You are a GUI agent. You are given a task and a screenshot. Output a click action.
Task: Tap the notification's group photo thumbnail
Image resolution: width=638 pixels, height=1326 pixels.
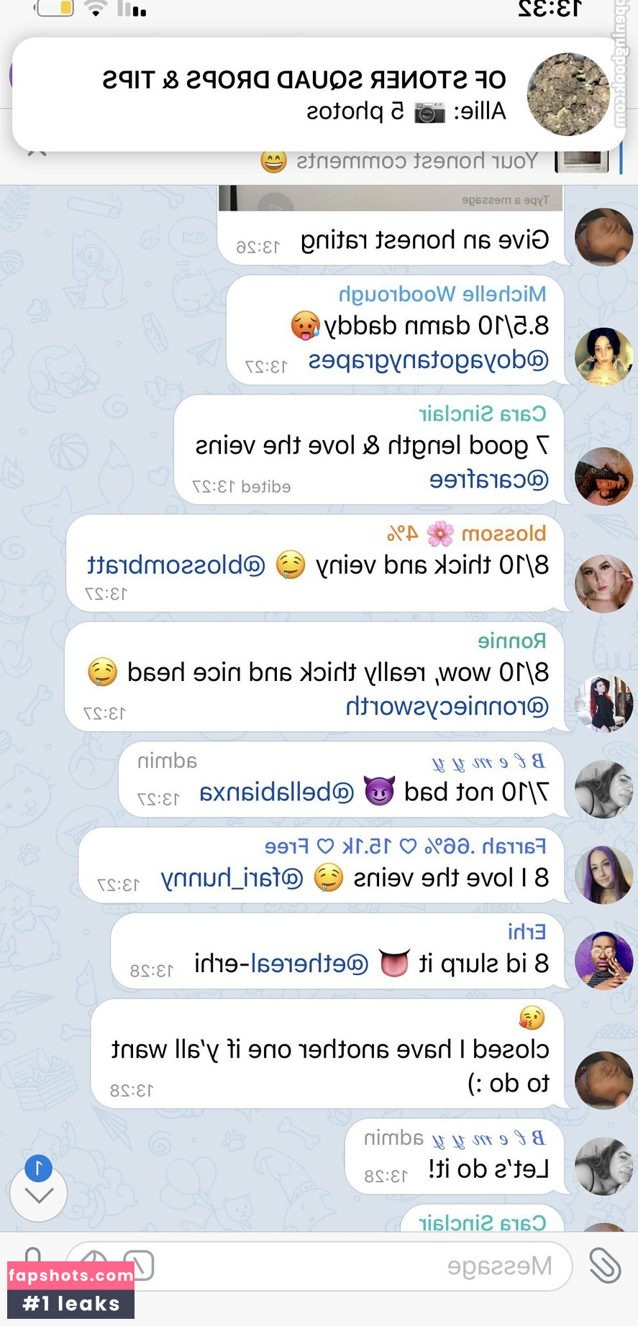[568, 94]
